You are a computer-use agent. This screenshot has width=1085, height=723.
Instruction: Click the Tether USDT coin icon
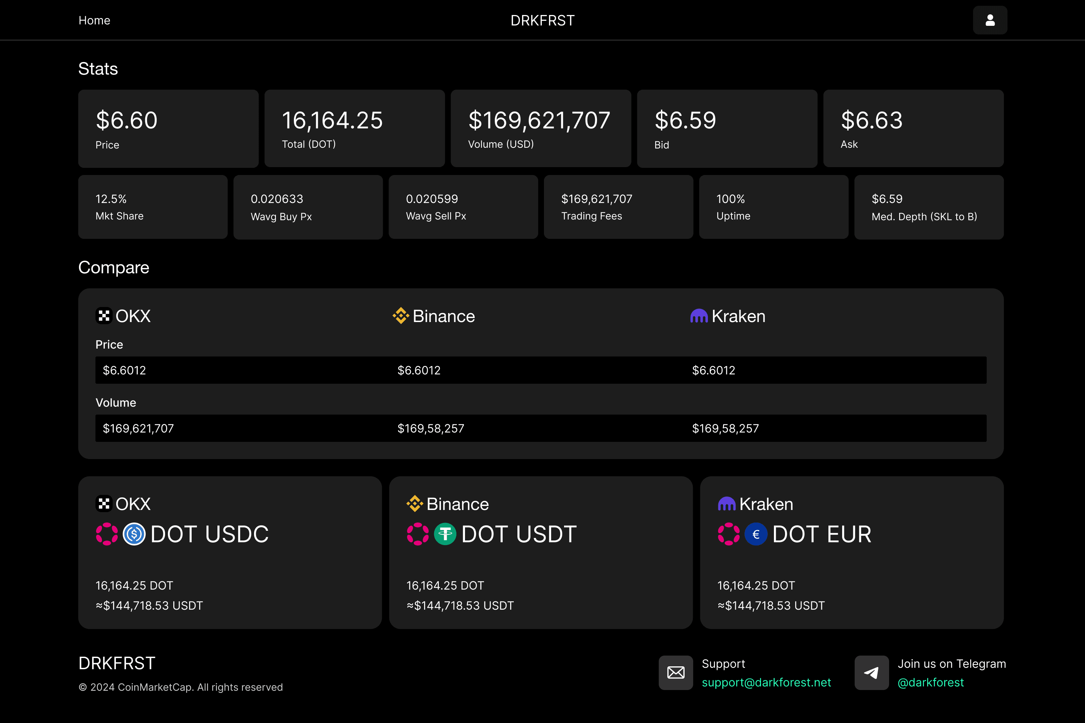445,534
